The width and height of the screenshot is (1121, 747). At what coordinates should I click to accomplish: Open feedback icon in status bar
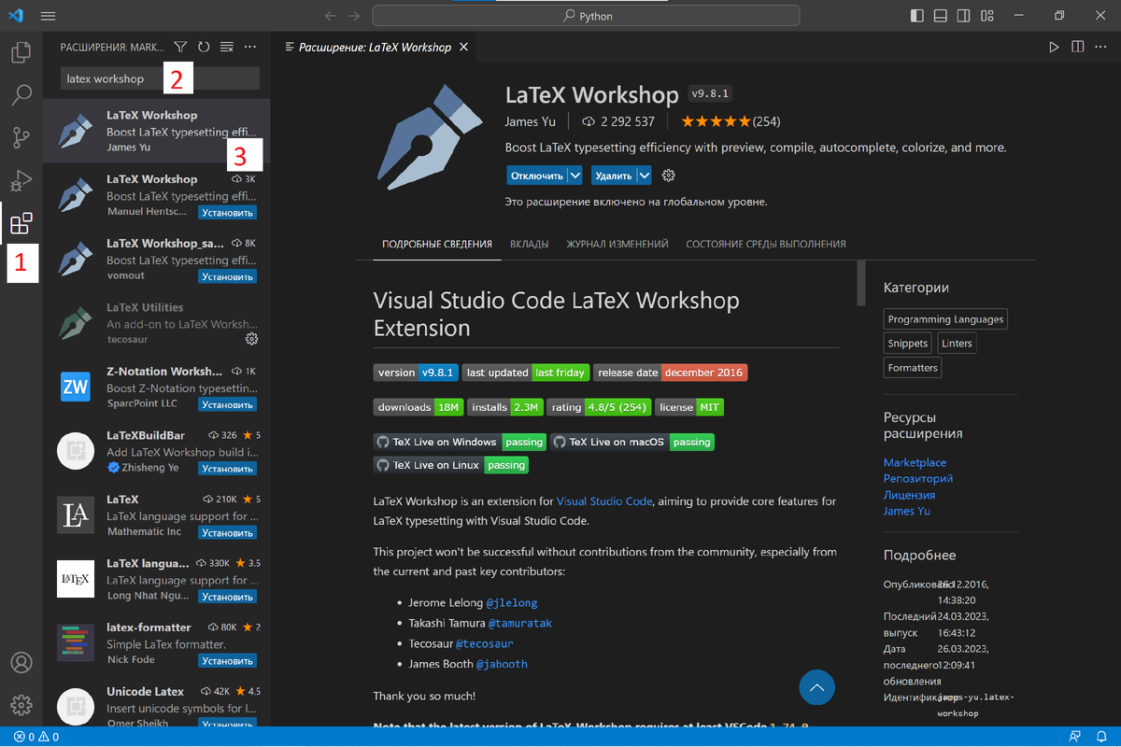1075,737
